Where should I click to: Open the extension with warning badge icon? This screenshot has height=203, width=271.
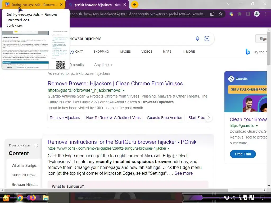tap(231, 14)
